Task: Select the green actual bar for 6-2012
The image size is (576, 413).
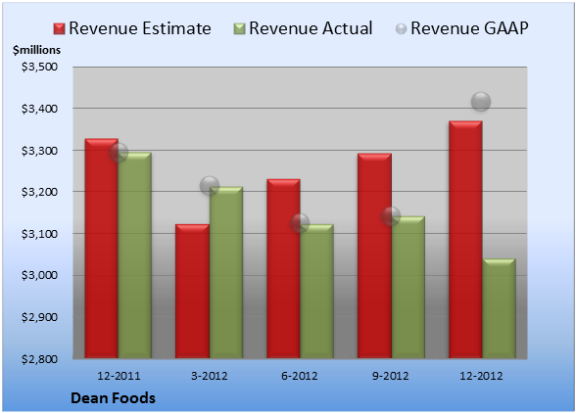Action: (x=316, y=291)
